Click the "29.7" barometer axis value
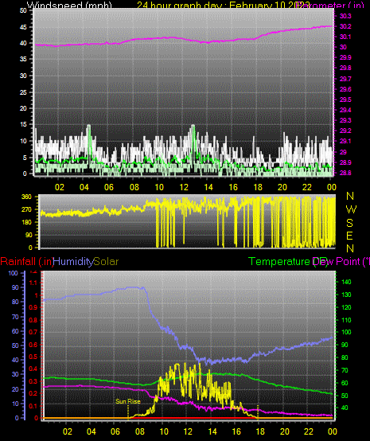Image resolution: width=370 pixels, height=441 pixels. tap(345, 79)
